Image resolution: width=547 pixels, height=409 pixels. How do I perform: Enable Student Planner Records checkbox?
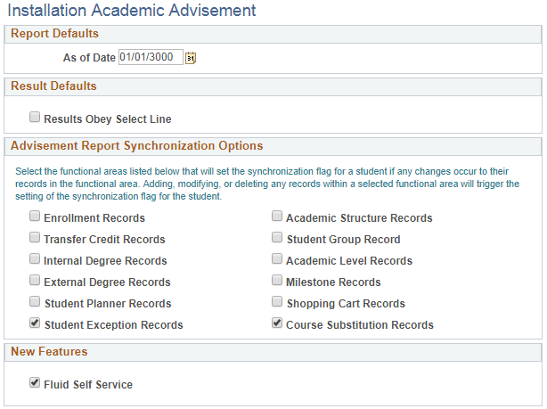point(35,302)
